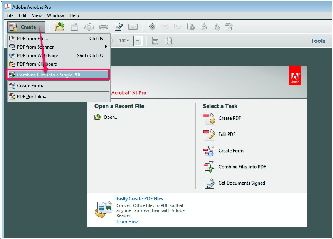Screen dimensions: 333x239
Task: Email the PDF via the envelope icon
Action: coord(133,26)
